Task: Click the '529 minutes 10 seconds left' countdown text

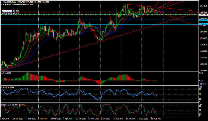Action: 17,5
